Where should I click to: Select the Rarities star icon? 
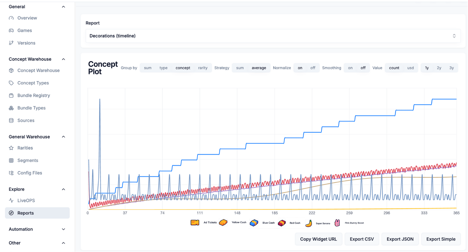coord(11,148)
